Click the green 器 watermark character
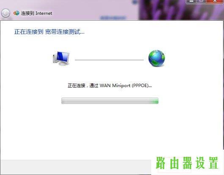Image resolution: width=224 pixels, height=175 pixels. point(188,163)
